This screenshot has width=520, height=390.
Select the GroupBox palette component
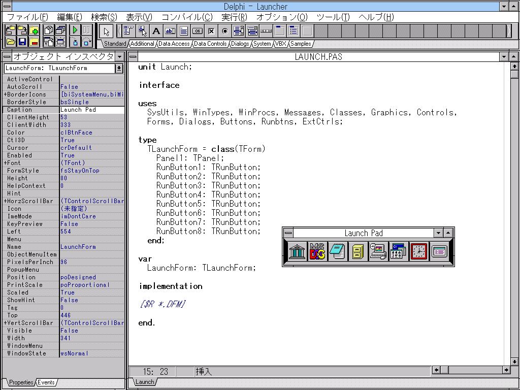pos(280,31)
